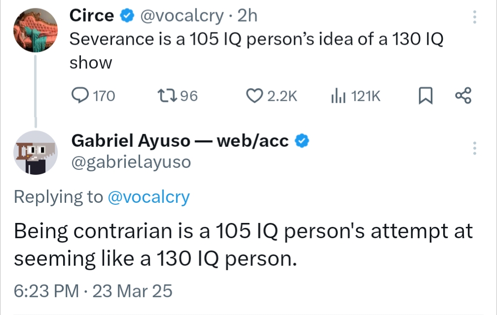Open the Circe display name
The height and width of the screenshot is (315, 497).
[x=92, y=16]
